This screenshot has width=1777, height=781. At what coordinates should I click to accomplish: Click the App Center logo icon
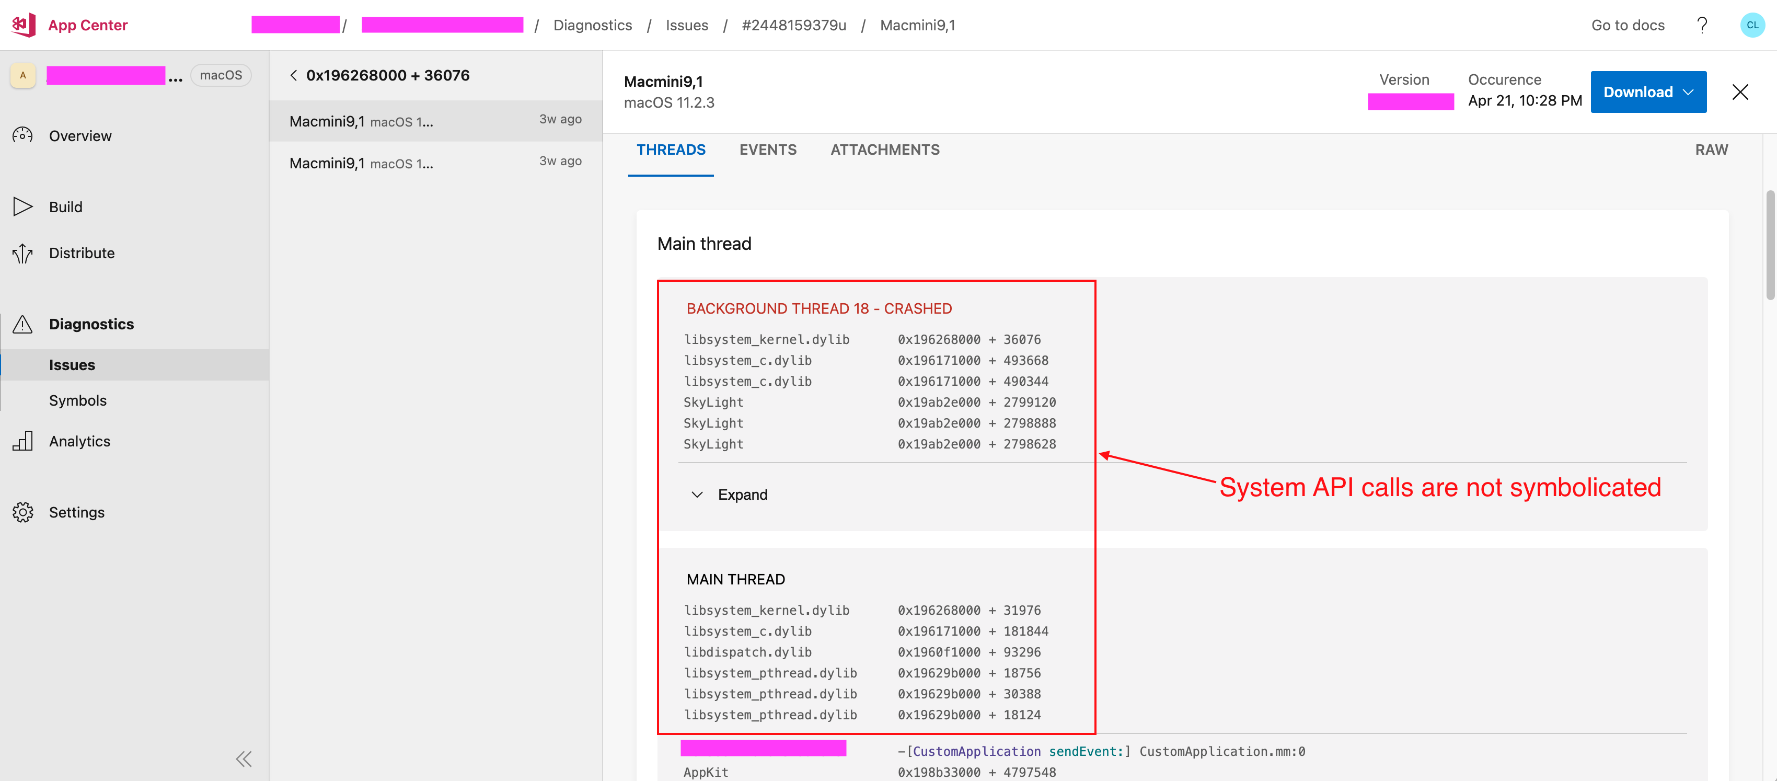tap(24, 25)
